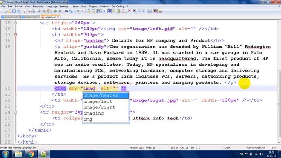The height and width of the screenshot is (158, 281).
Task: Click the closing </table> tag on line 27
Action: click(x=40, y=130)
